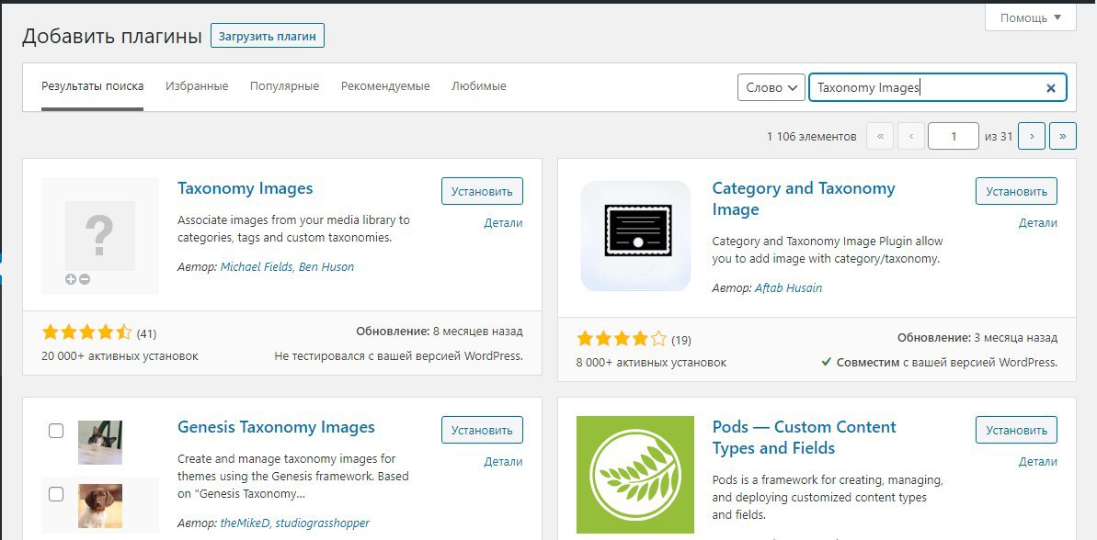
Task: Open author theMikeD link
Action: tap(245, 523)
